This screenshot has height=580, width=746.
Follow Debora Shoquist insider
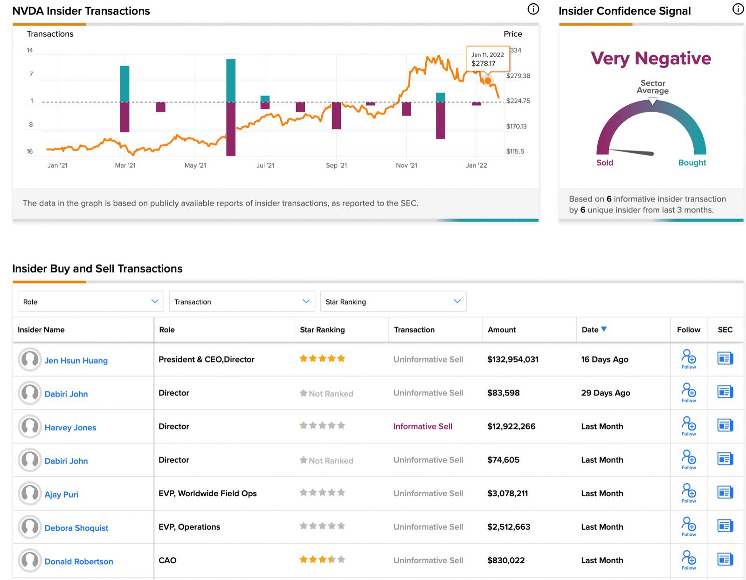(x=689, y=527)
